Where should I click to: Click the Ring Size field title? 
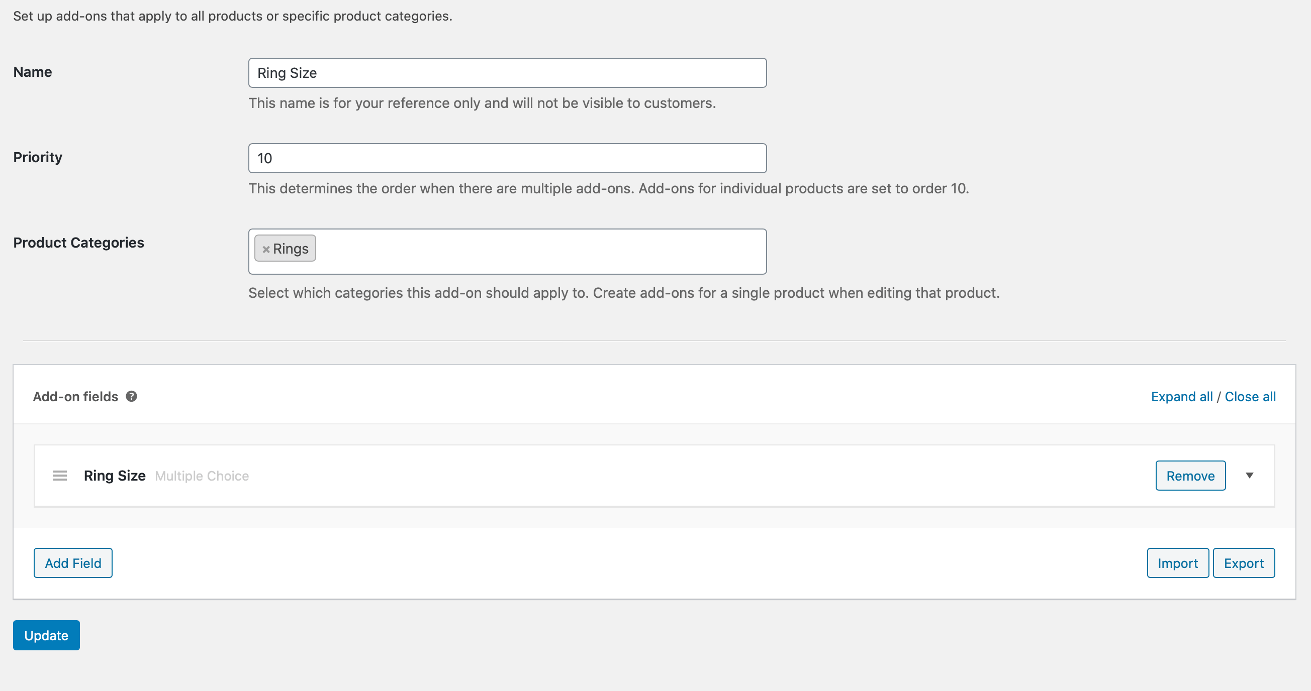(x=115, y=476)
